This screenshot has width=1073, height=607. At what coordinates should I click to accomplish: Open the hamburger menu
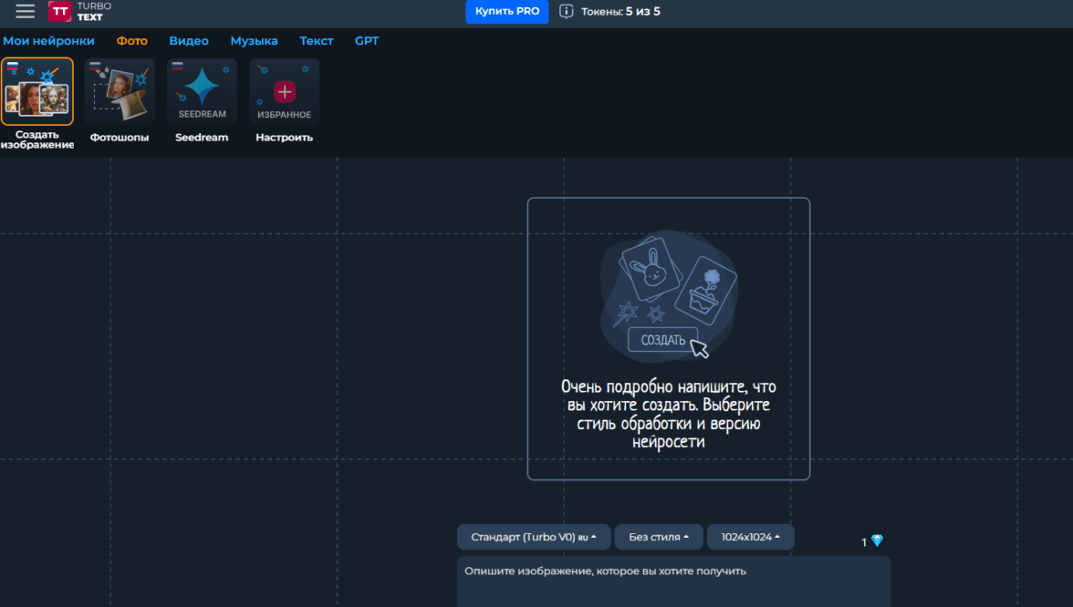(25, 12)
